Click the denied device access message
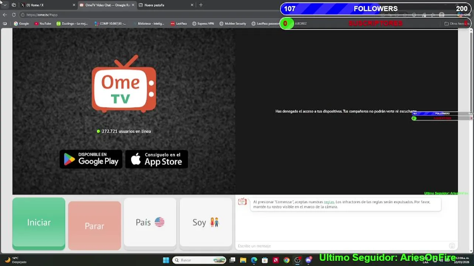 tap(346, 111)
